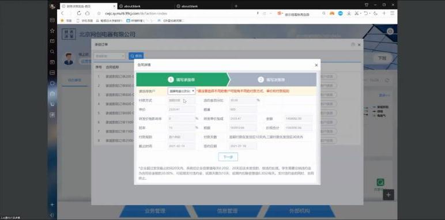
Task: Click the 下一步 next step button
Action: pos(228,157)
